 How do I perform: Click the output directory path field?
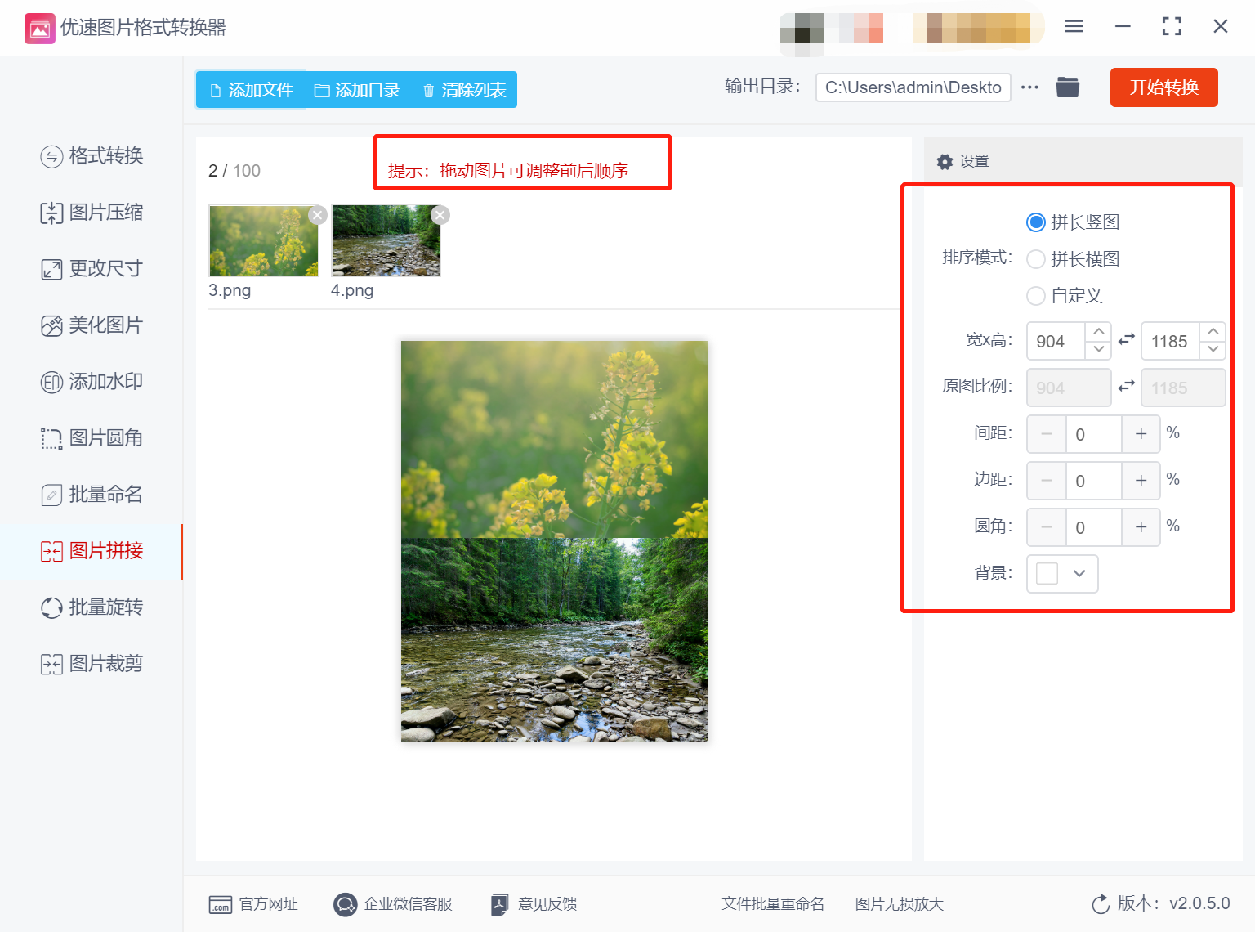click(x=913, y=87)
